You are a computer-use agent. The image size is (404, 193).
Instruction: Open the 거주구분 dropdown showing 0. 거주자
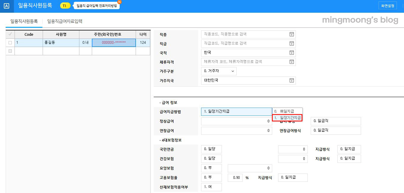(x=218, y=71)
